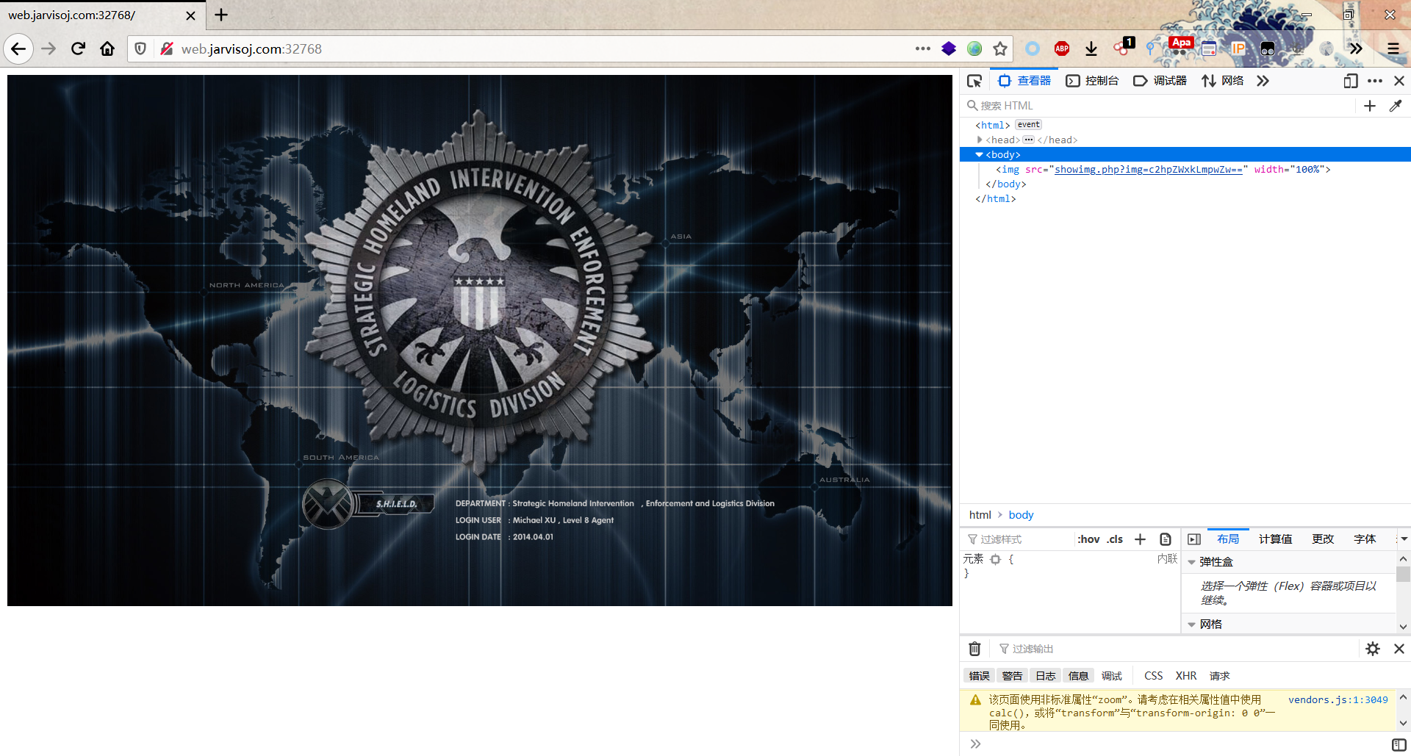Open the showimg.php image src link
This screenshot has height=756, width=1411.
coord(1148,170)
